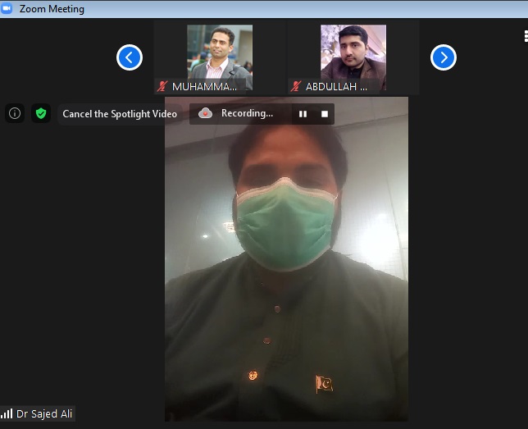Screen dimensions: 528x429
Task: Click the muted mic icon on ABDULLAH tile
Action: coord(295,86)
